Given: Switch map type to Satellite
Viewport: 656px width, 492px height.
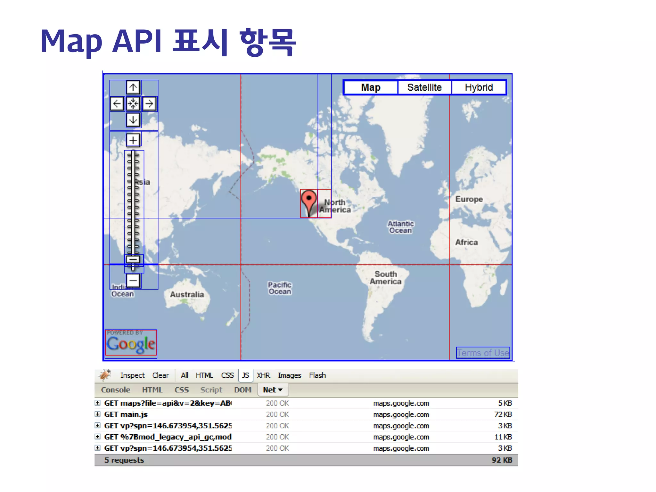Looking at the screenshot, I should [x=424, y=87].
